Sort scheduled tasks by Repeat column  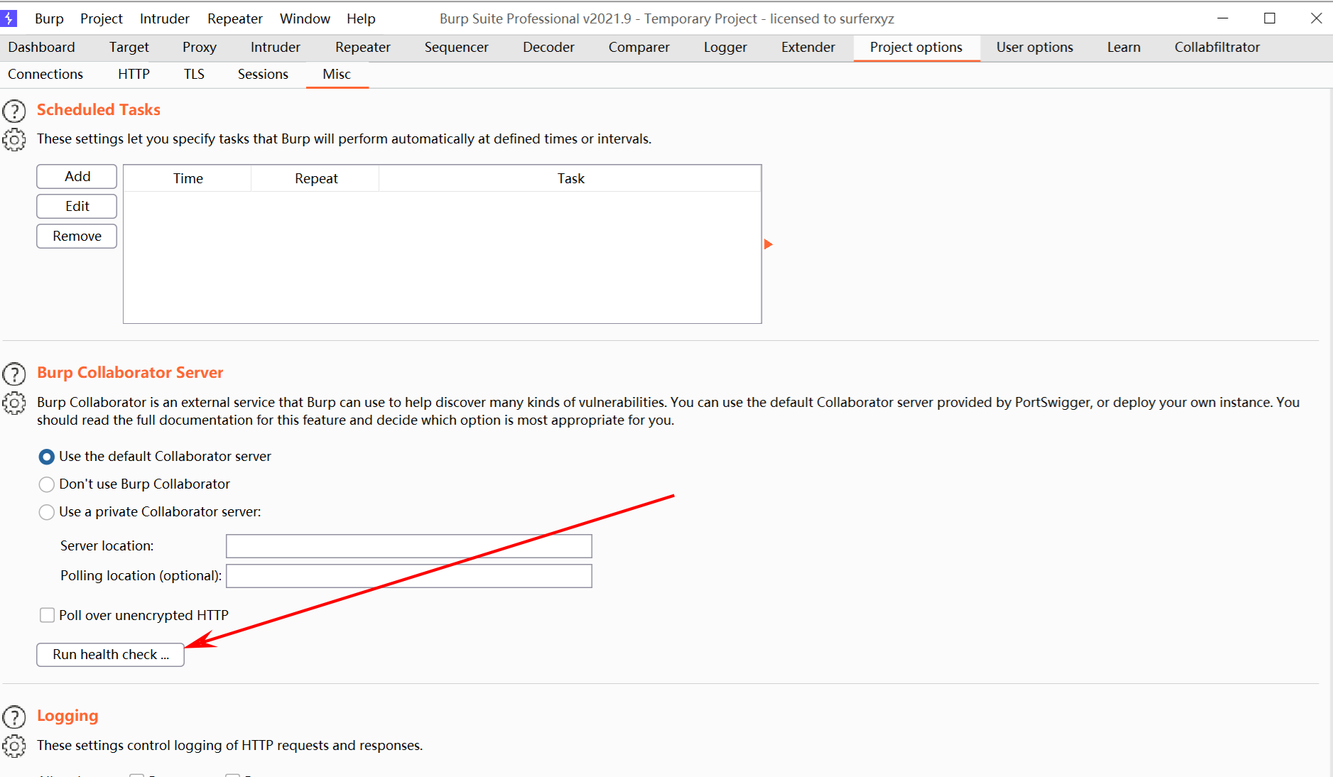[315, 178]
